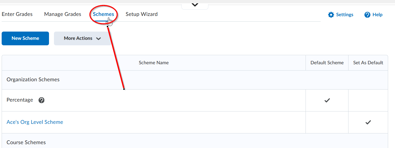Click the Organization Schemes section row
Screen dimensions: 395x148
click(x=195, y=80)
